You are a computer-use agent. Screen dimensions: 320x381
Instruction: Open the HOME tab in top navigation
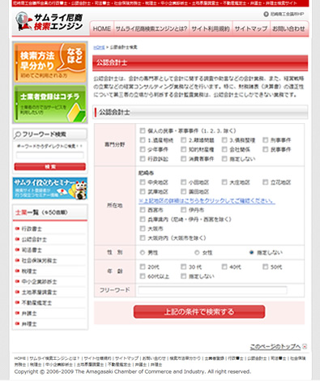102,28
